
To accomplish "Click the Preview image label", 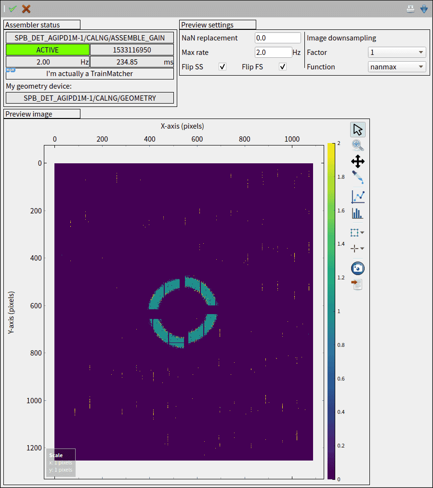I will (28, 114).
